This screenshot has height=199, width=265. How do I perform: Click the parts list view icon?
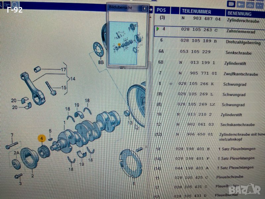click(x=232, y=4)
